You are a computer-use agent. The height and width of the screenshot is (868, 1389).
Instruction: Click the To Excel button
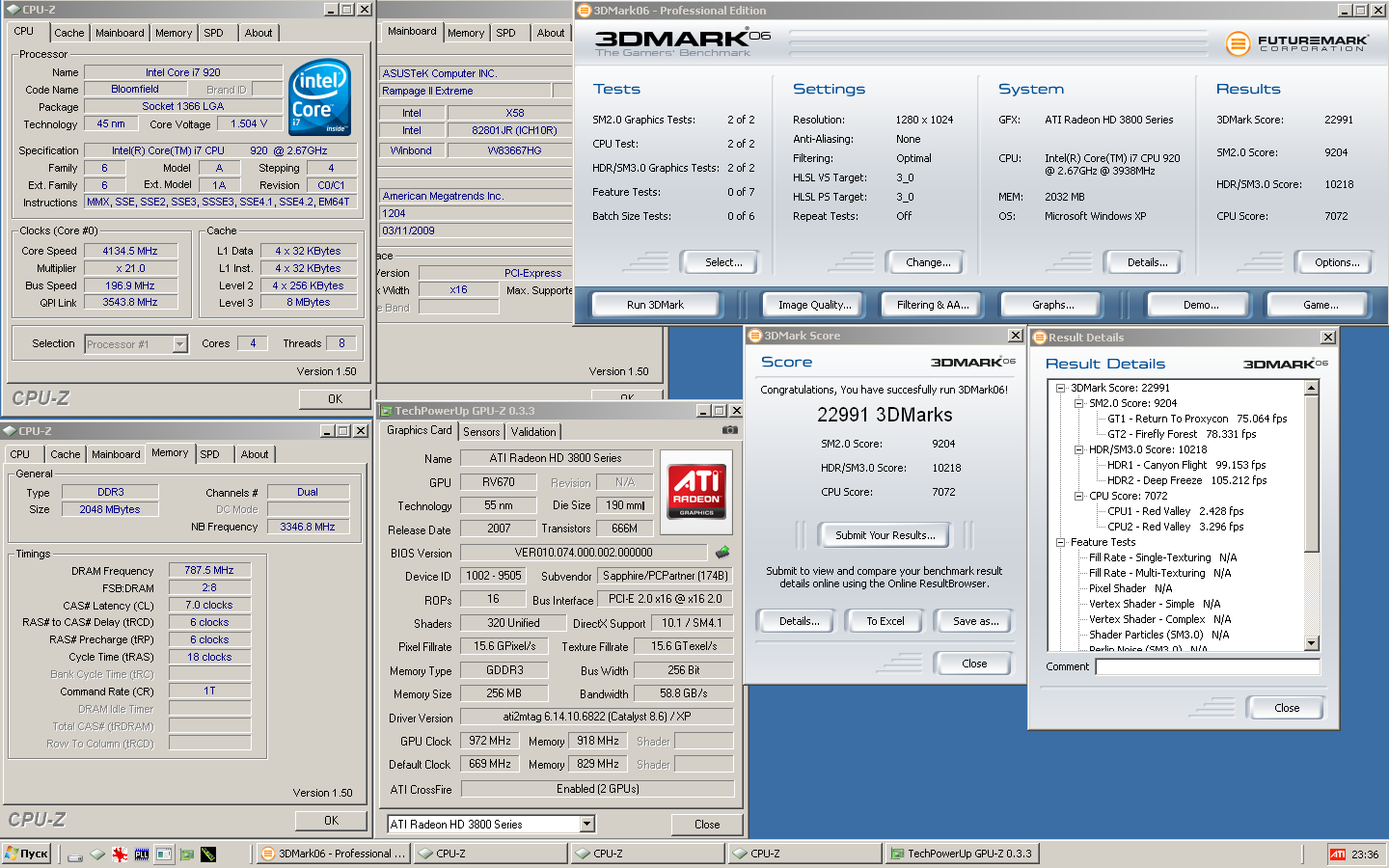point(885,621)
